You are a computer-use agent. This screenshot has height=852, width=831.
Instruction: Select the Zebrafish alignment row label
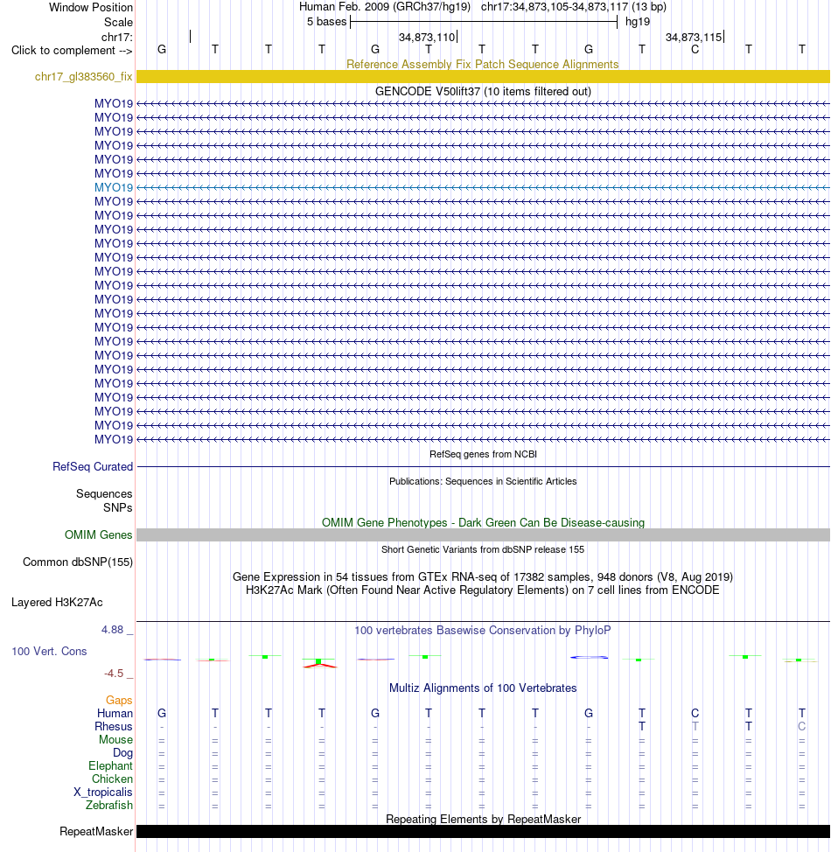click(x=108, y=806)
